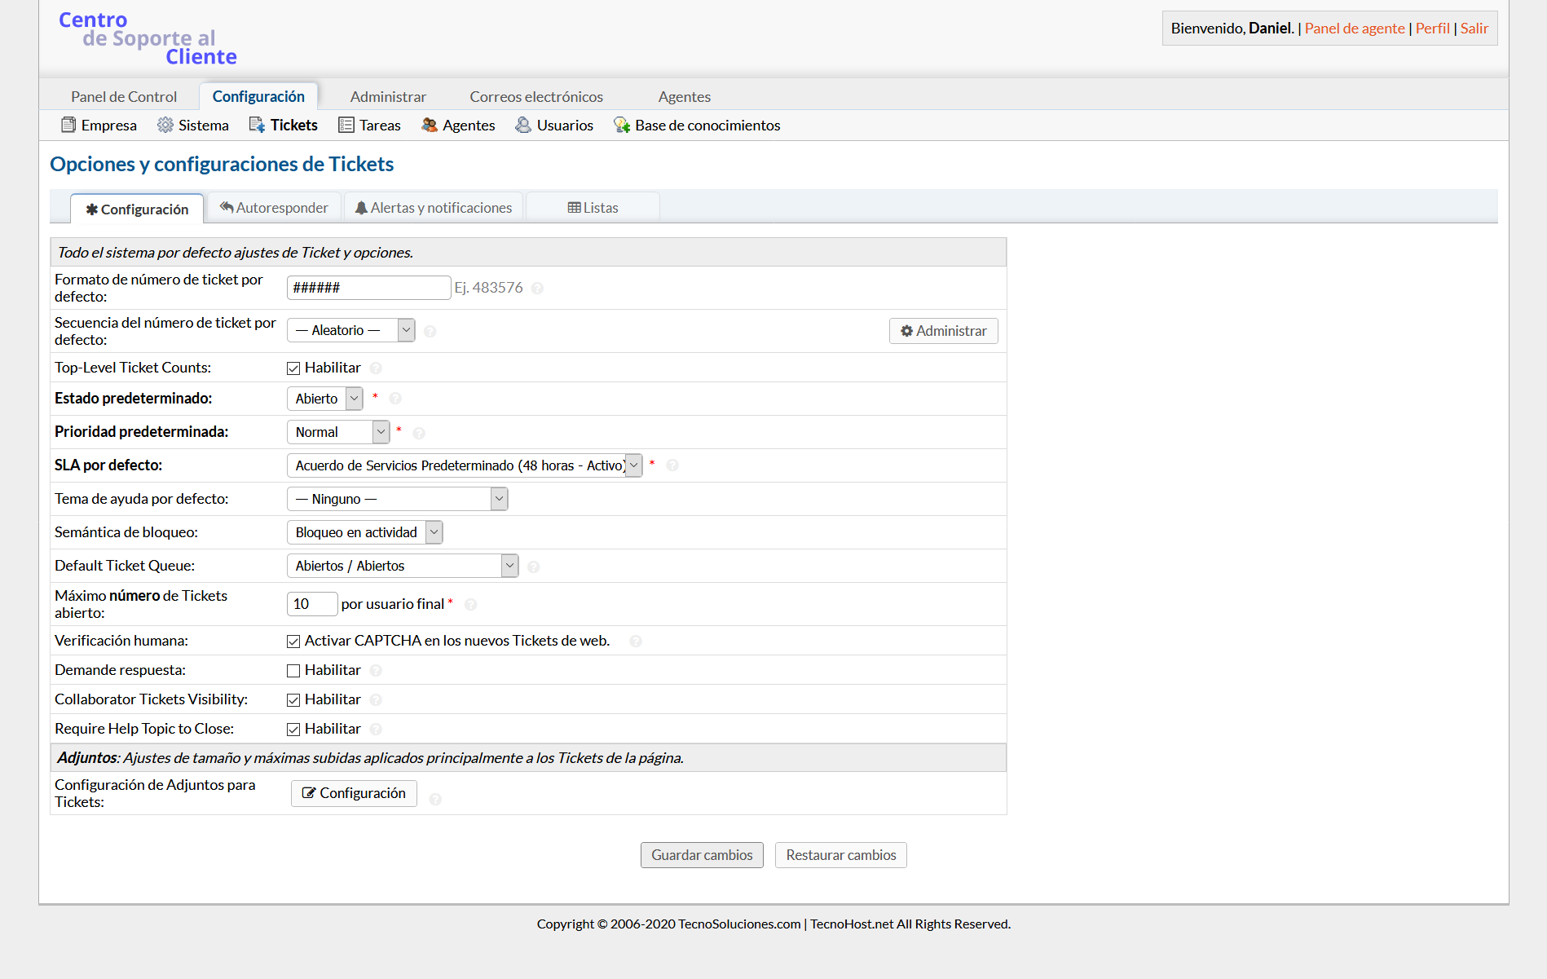This screenshot has height=979, width=1547.
Task: Open the Correos electrónicos menu tab
Action: tap(536, 96)
